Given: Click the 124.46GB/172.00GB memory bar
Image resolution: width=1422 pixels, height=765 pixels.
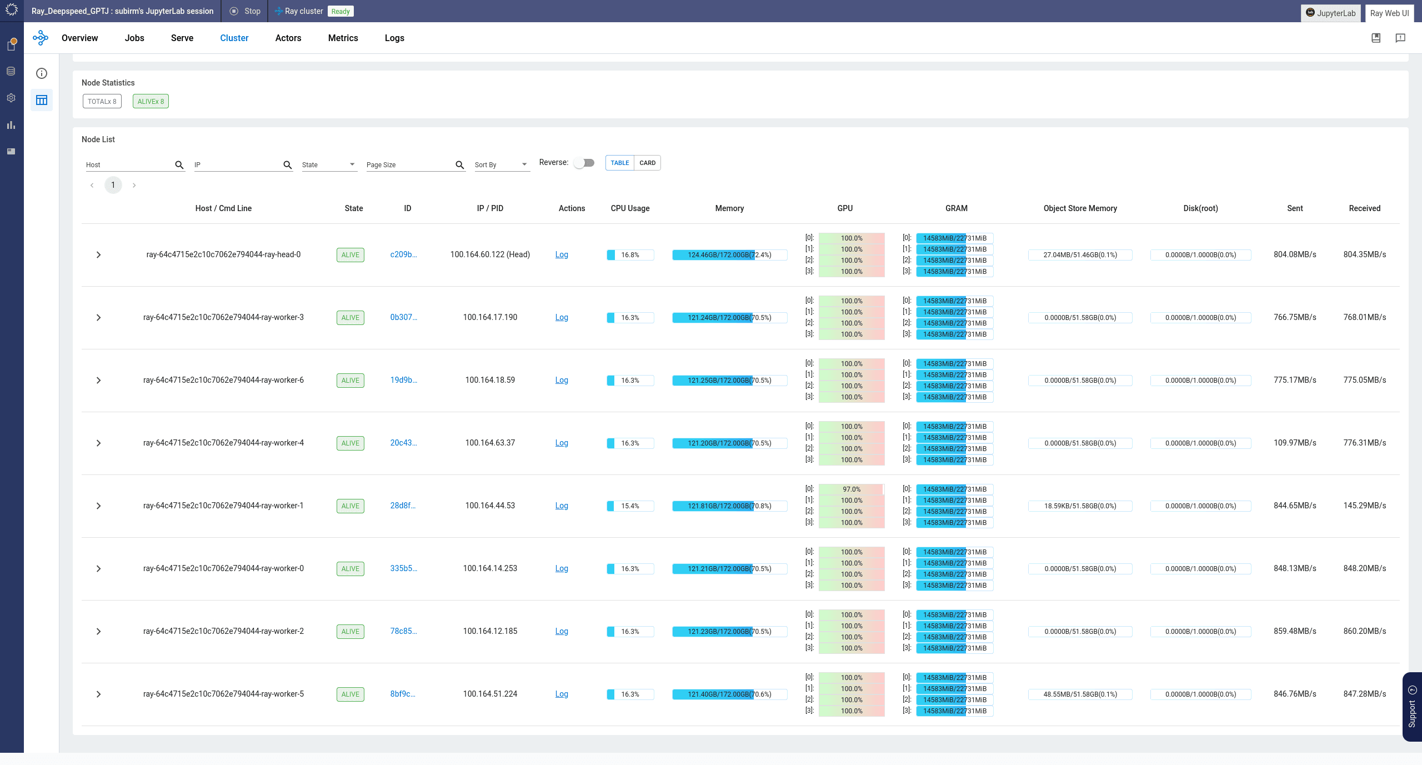Looking at the screenshot, I should 729,255.
